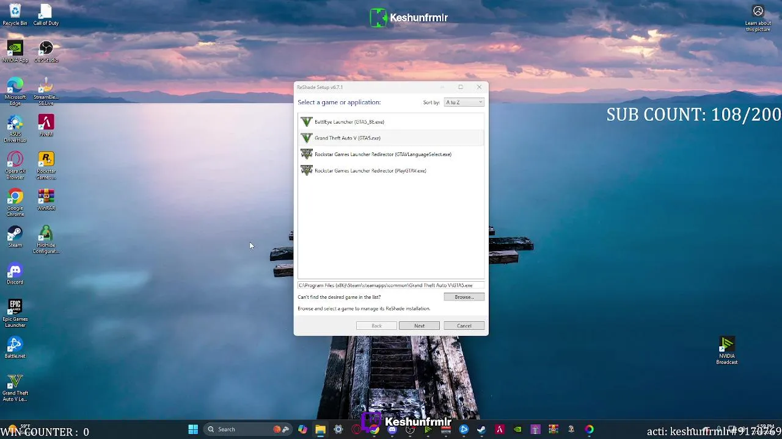Click the Next button
Screen dimensions: 782x439
coord(419,326)
